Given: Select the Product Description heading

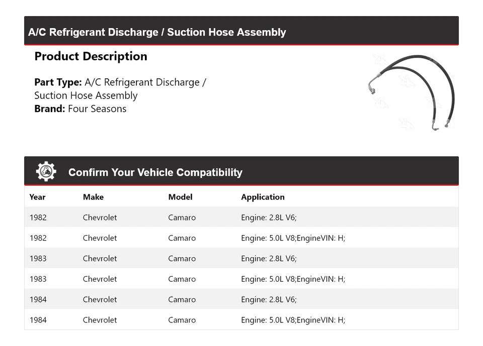Looking at the screenshot, I should (x=91, y=56).
